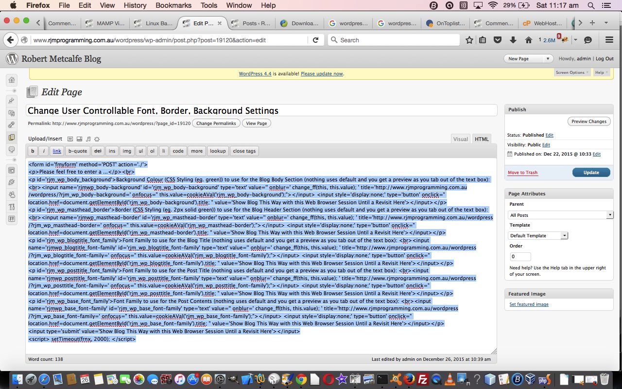Go to Firefox home page icon
Screen dimensions: 622x389
click(528, 40)
